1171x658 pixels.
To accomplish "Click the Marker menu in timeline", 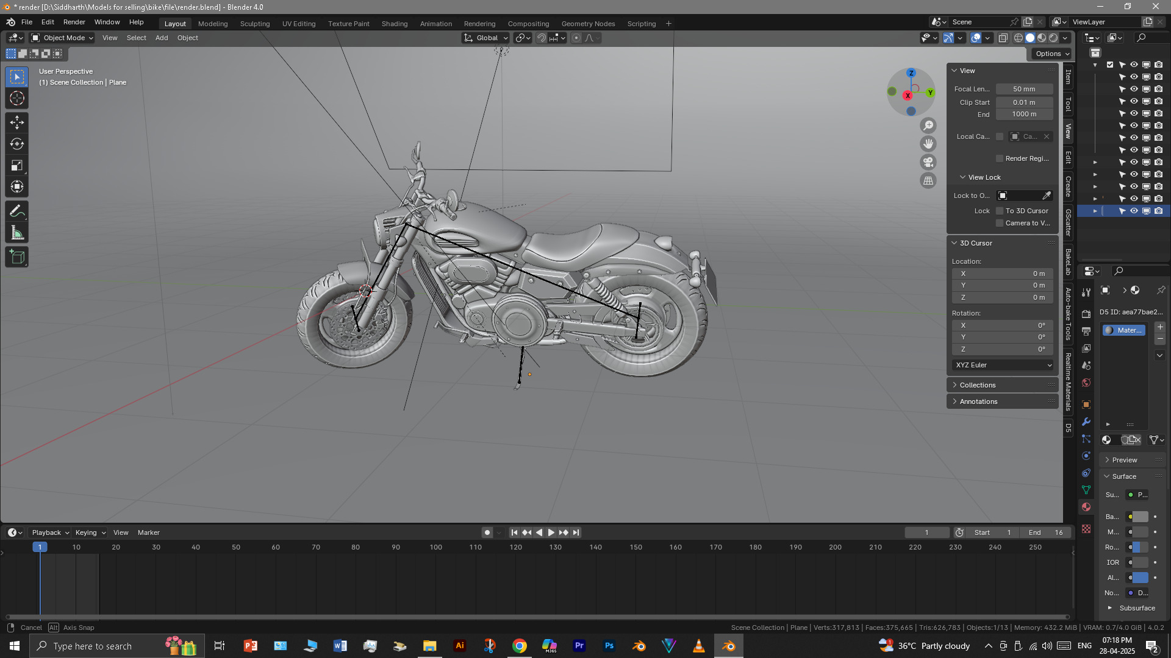I will coord(149,532).
